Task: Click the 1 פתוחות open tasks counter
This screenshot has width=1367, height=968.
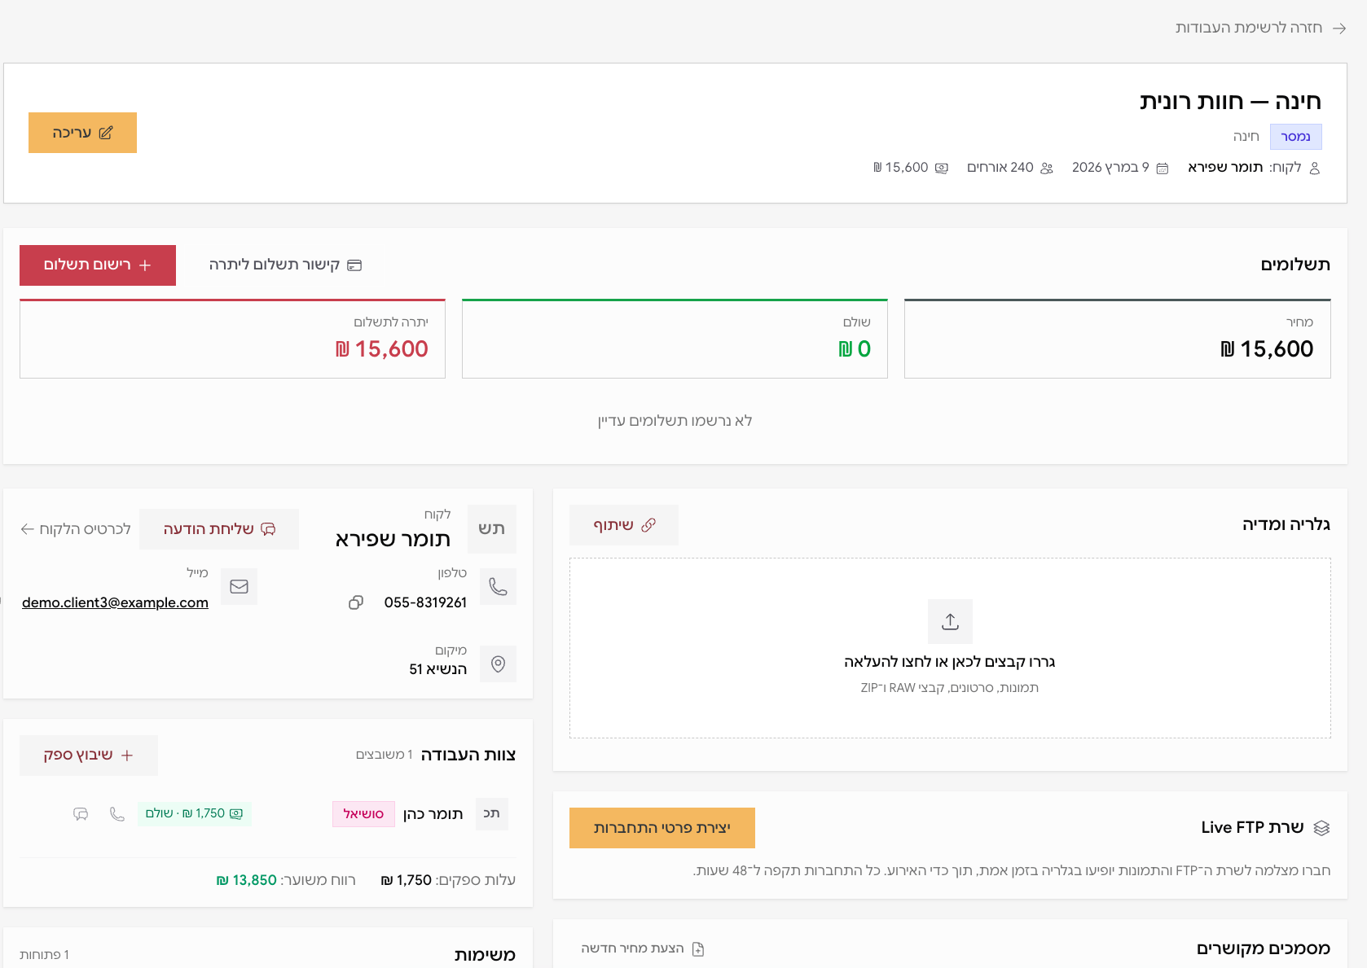Action: tap(45, 955)
